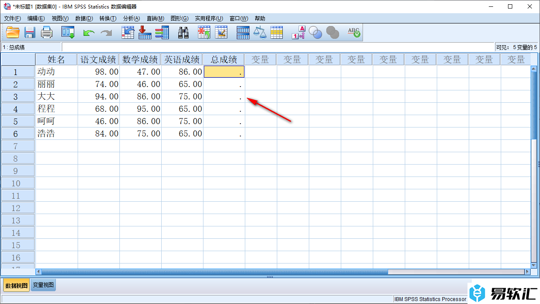Click the cell containing 丽丽
Image resolution: width=540 pixels, height=304 pixels.
57,84
